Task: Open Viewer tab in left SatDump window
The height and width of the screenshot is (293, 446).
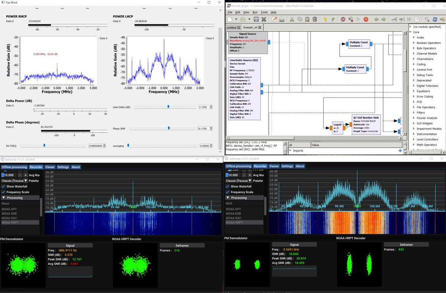Action: point(50,167)
